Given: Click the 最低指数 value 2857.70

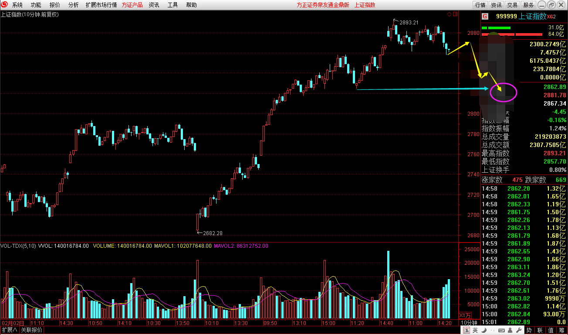Looking at the screenshot, I should pos(555,162).
